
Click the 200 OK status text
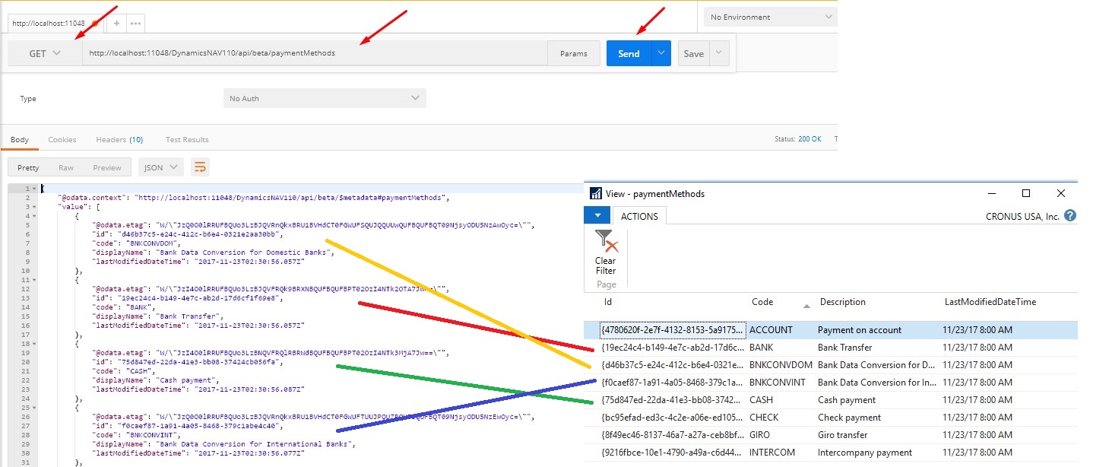coord(809,139)
